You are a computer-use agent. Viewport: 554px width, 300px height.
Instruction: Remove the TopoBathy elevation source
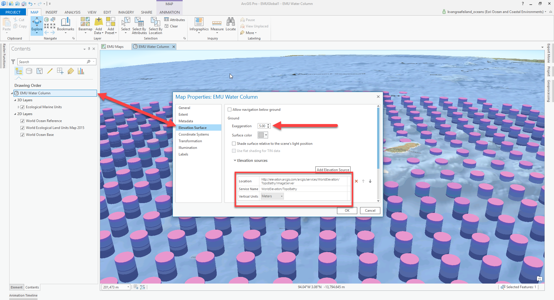click(356, 181)
